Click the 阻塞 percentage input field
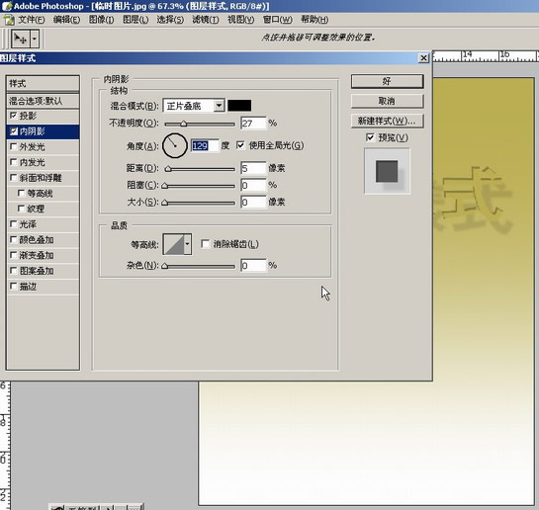The width and height of the screenshot is (539, 510). click(253, 185)
